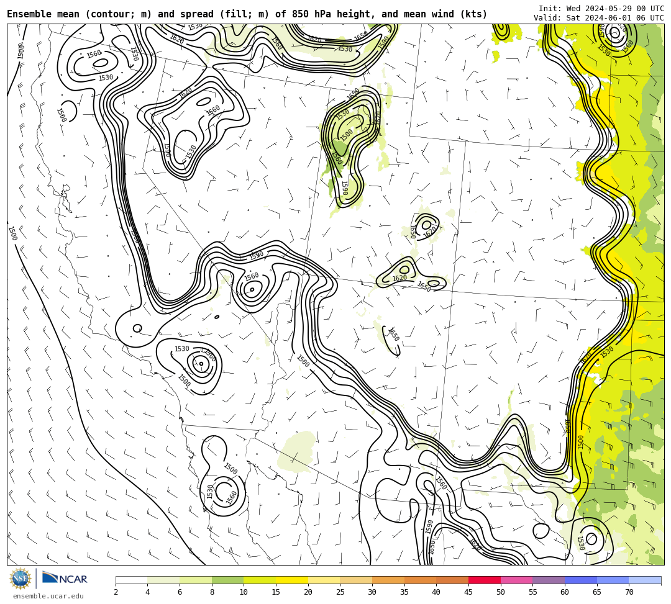Pick the red 45–50 m colorbar swatch
This screenshot has width=671, height=604.
point(485,580)
